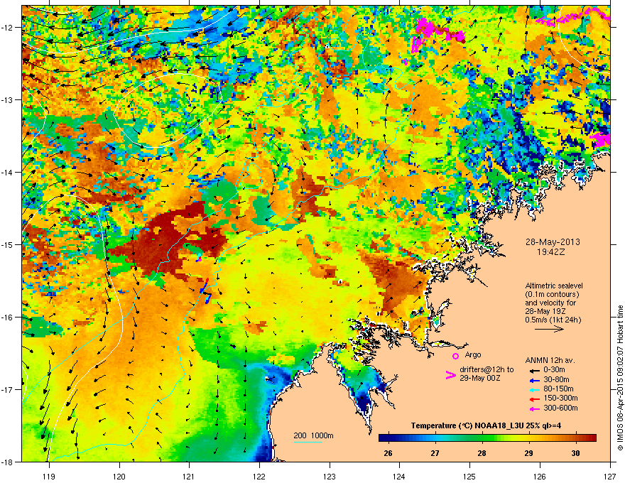This screenshot has width=625, height=483.
Task: Click the 80-150m depth label
Action: pos(558,389)
